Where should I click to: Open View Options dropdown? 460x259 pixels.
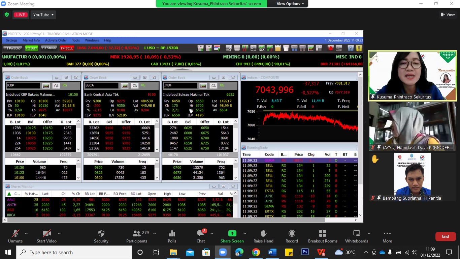[290, 4]
